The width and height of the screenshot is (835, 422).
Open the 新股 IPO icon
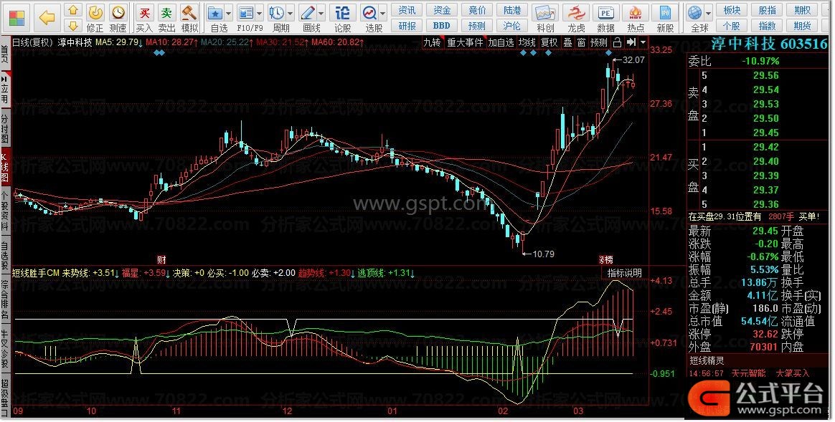(666, 13)
